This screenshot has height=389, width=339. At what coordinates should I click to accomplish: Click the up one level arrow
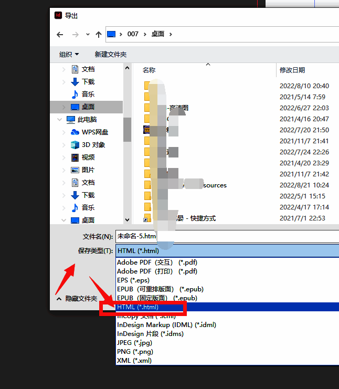tap(98, 35)
